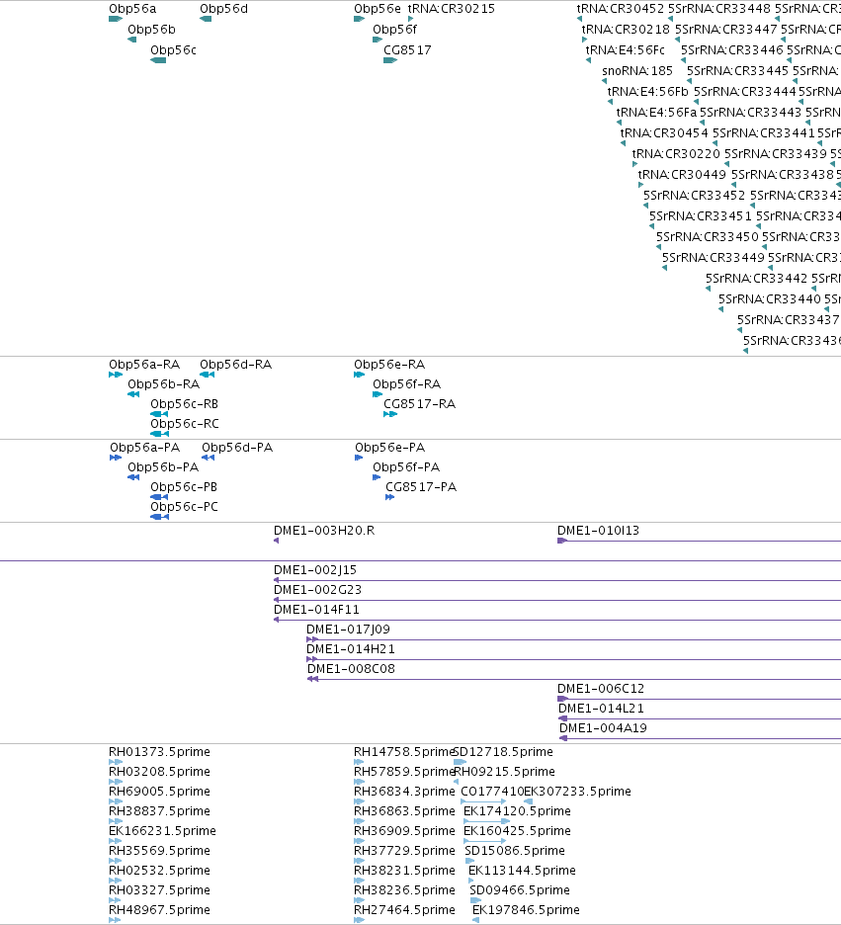Viewport: 841px width, 925px height.
Task: Select the Obp56d-RA transcript label
Action: point(236,365)
